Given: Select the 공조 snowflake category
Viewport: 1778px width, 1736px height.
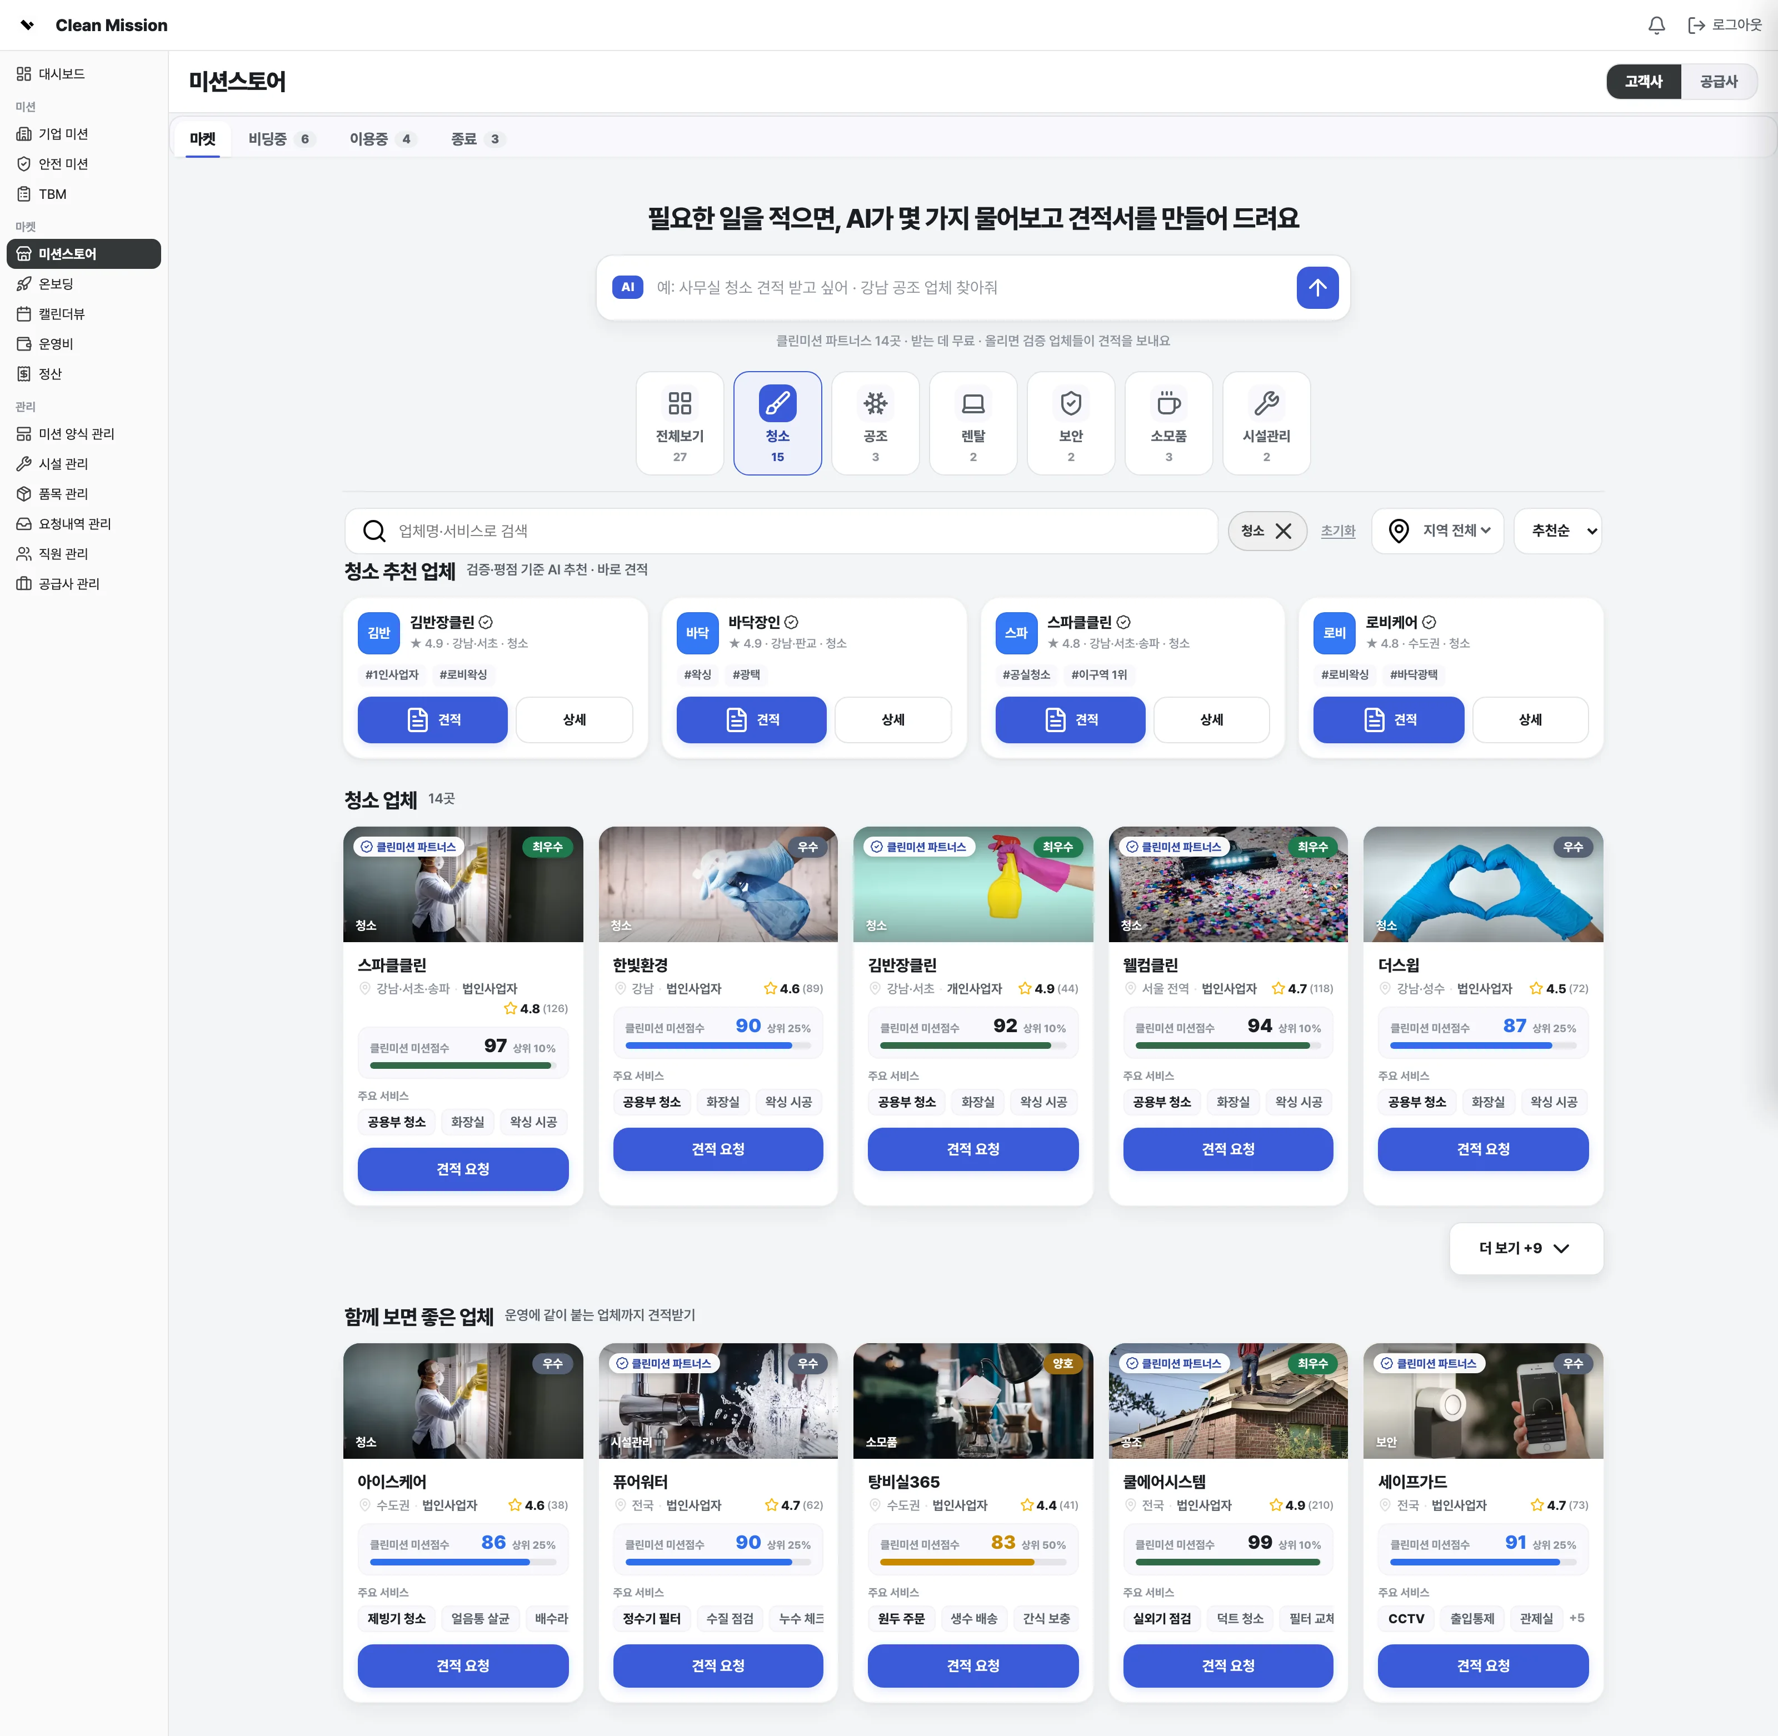Looking at the screenshot, I should click(x=875, y=423).
